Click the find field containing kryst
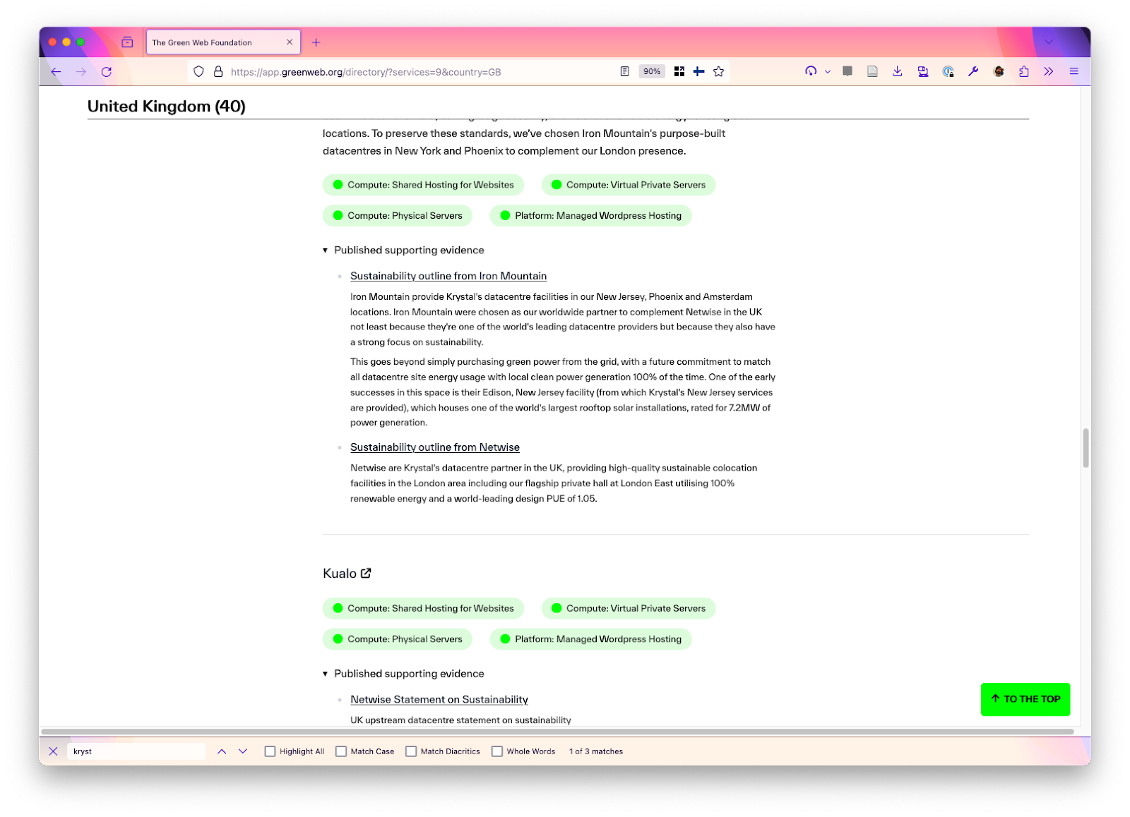The height and width of the screenshot is (817, 1130). tap(136, 751)
